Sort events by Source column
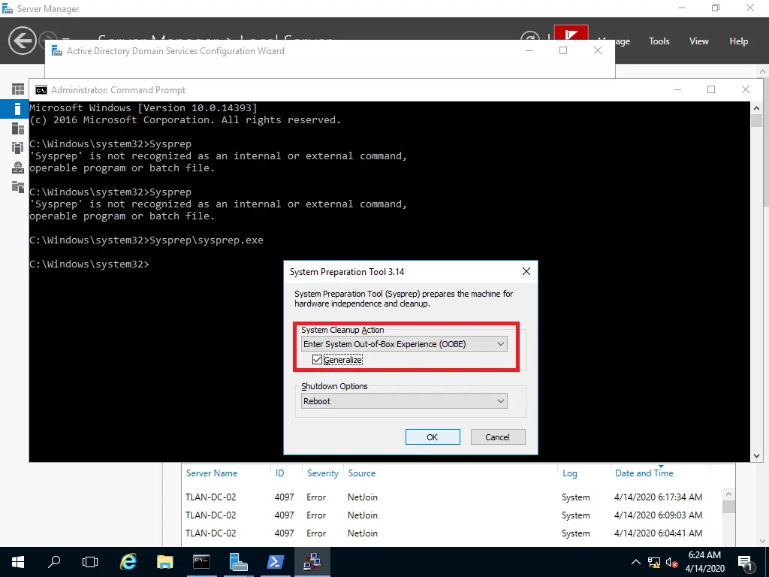The width and height of the screenshot is (769, 577). tap(361, 473)
